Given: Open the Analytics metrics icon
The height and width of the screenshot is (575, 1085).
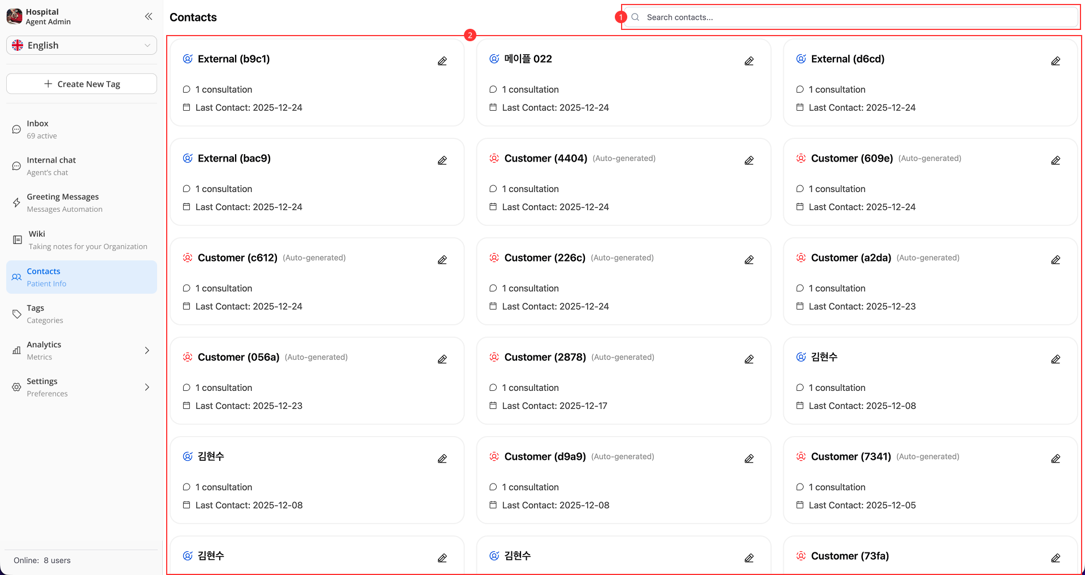Looking at the screenshot, I should click(16, 350).
